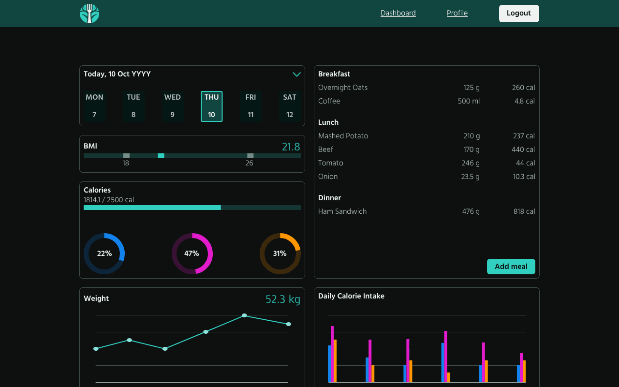Click the BMI 26 threshold marker
619x387 pixels.
tap(250, 156)
